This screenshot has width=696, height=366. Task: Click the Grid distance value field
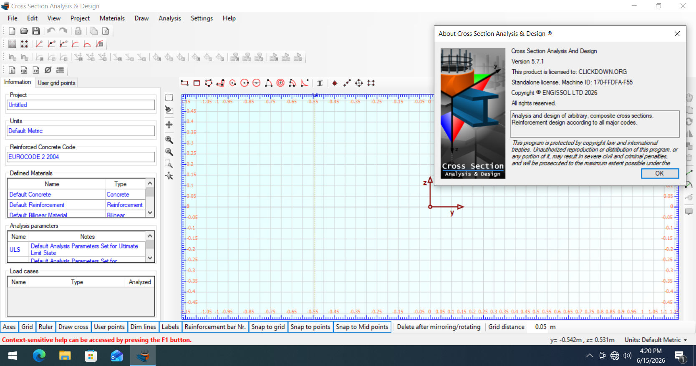[x=541, y=327]
